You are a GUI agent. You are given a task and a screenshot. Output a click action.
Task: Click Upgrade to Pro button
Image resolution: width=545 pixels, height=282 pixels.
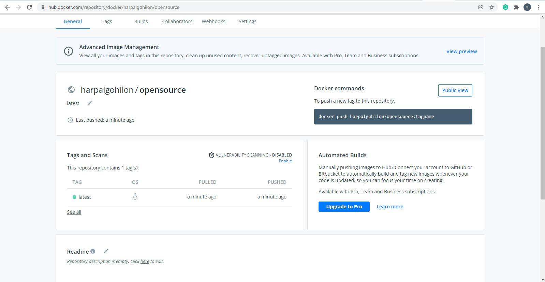[344, 207]
